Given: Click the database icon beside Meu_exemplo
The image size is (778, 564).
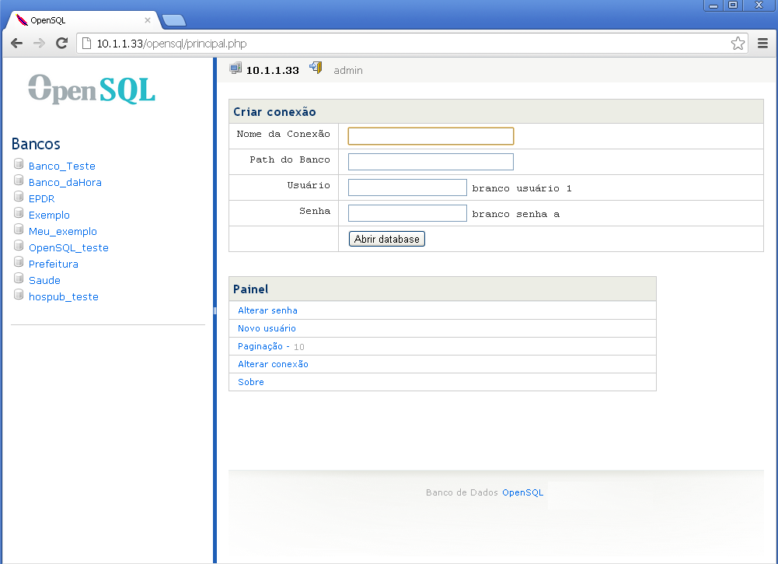Looking at the screenshot, I should pyautogui.click(x=19, y=229).
